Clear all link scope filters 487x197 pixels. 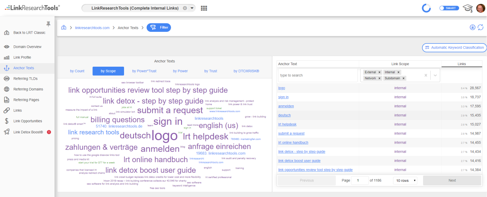(x=426, y=75)
